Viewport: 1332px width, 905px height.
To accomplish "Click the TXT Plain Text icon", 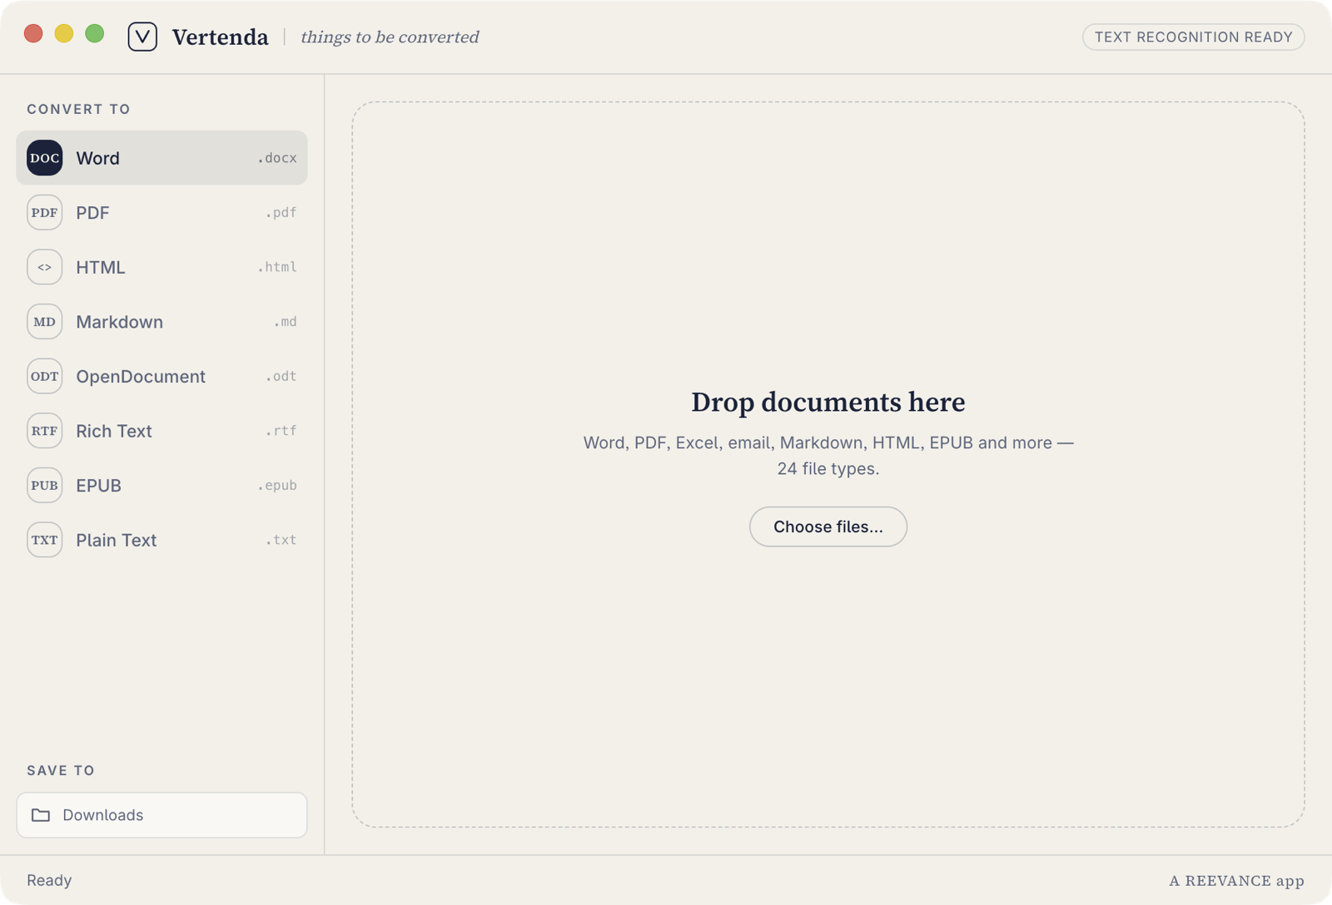I will [44, 540].
